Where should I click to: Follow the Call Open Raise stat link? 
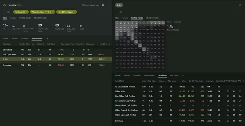71,30
